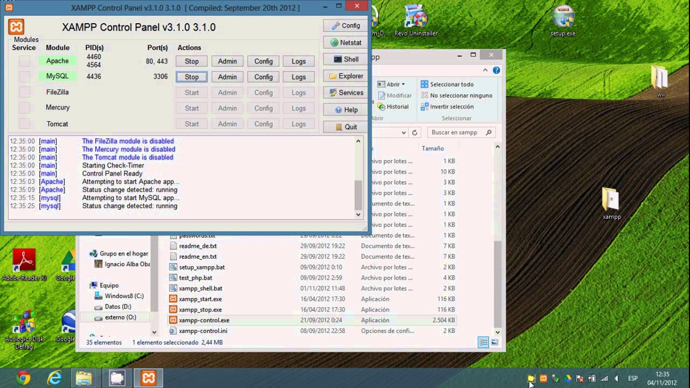The height and width of the screenshot is (388, 690).
Task: Switch Explorer to large icons view
Action: coord(494,342)
